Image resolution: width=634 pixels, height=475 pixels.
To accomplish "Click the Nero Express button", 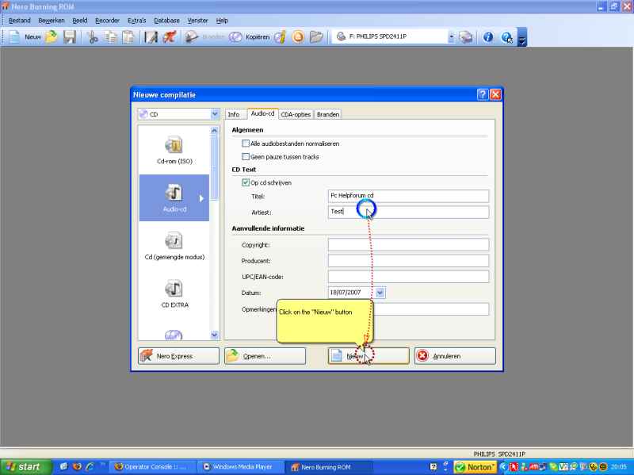I will [178, 356].
